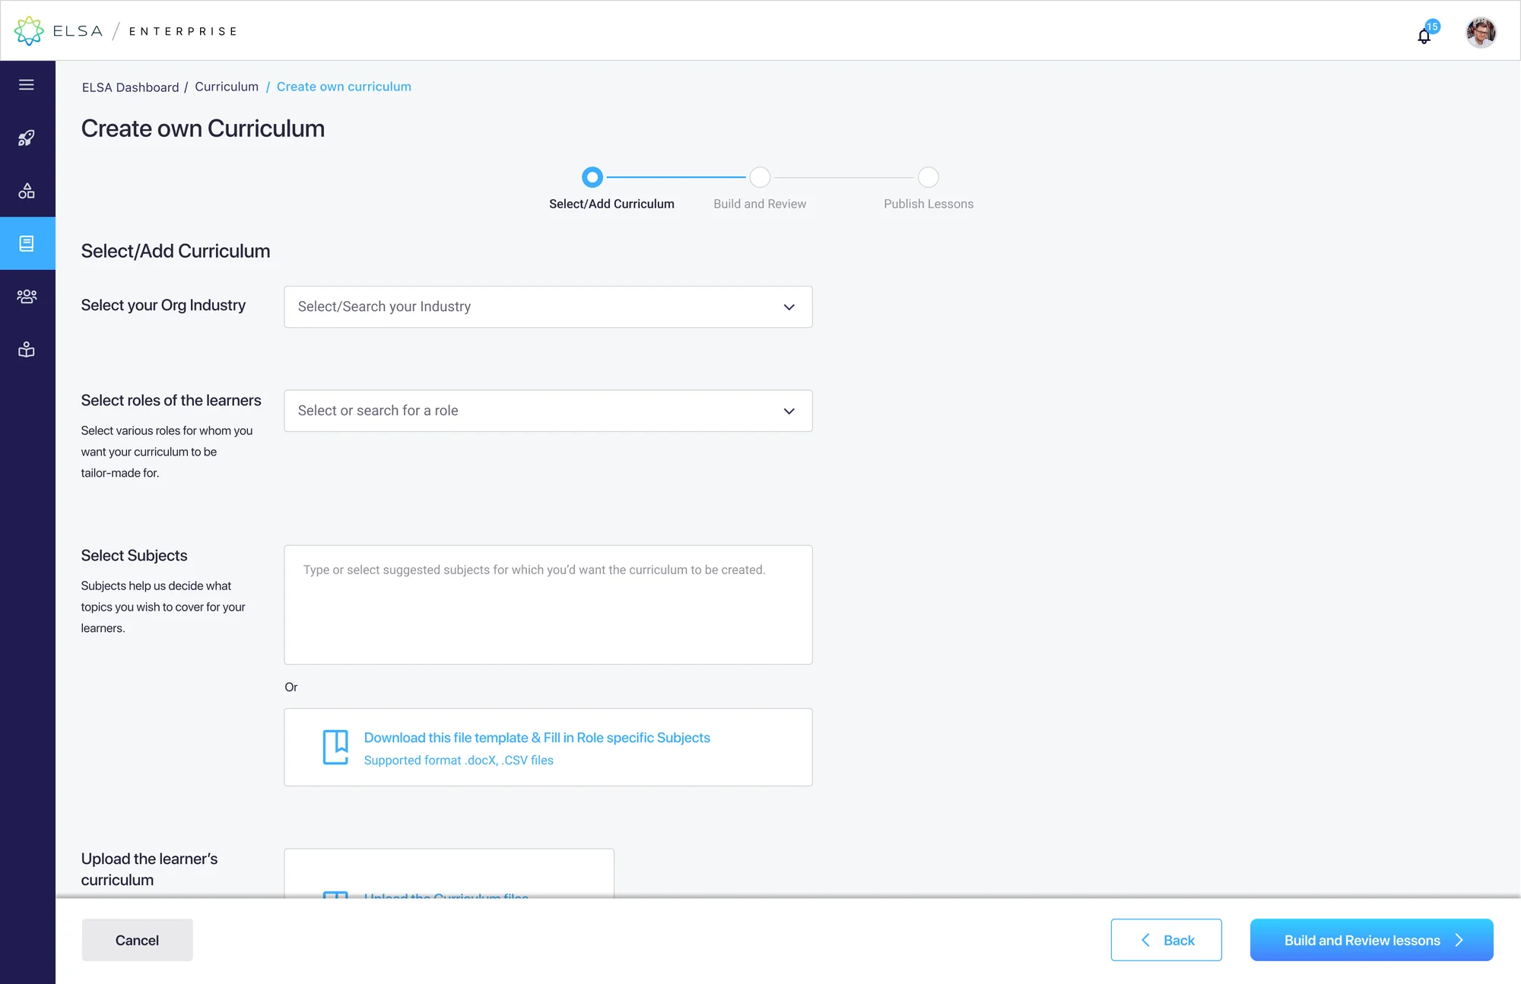Click the Cancel button
This screenshot has width=1521, height=984.
click(x=137, y=940)
